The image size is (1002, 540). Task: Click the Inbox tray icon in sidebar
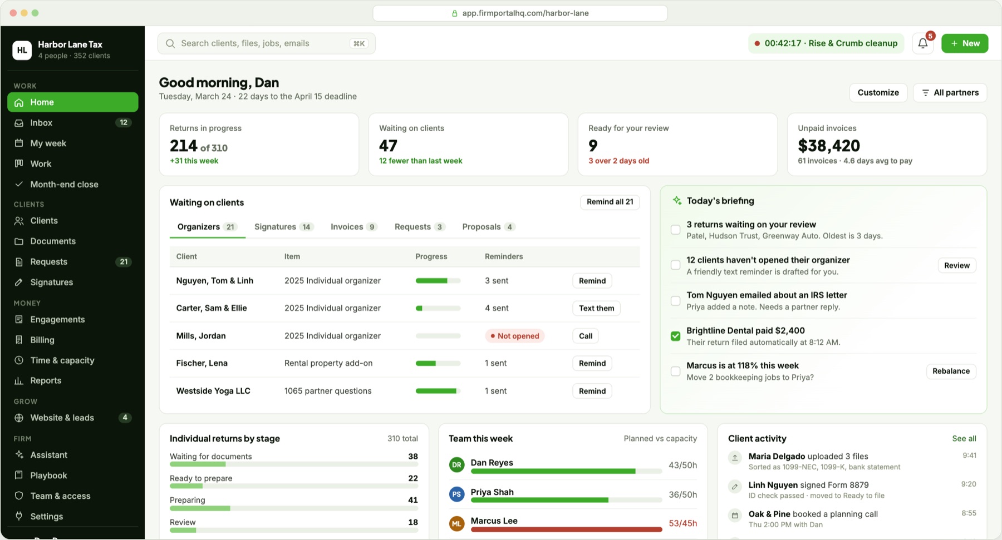[19, 123]
